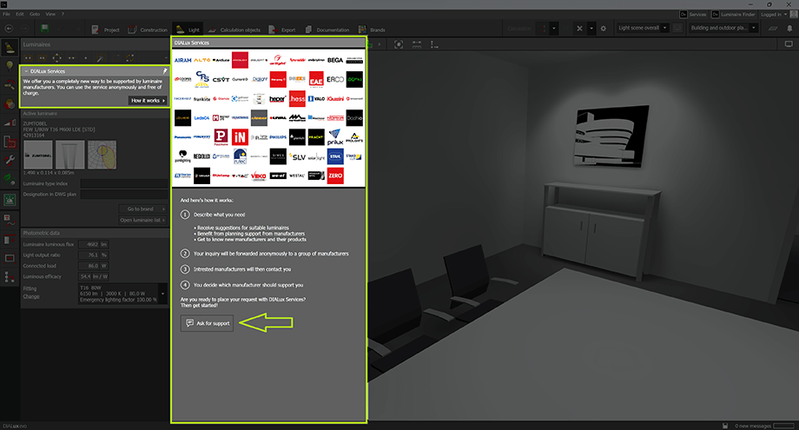Click the back navigation arrow icon
Image resolution: width=799 pixels, height=430 pixels.
[9, 30]
